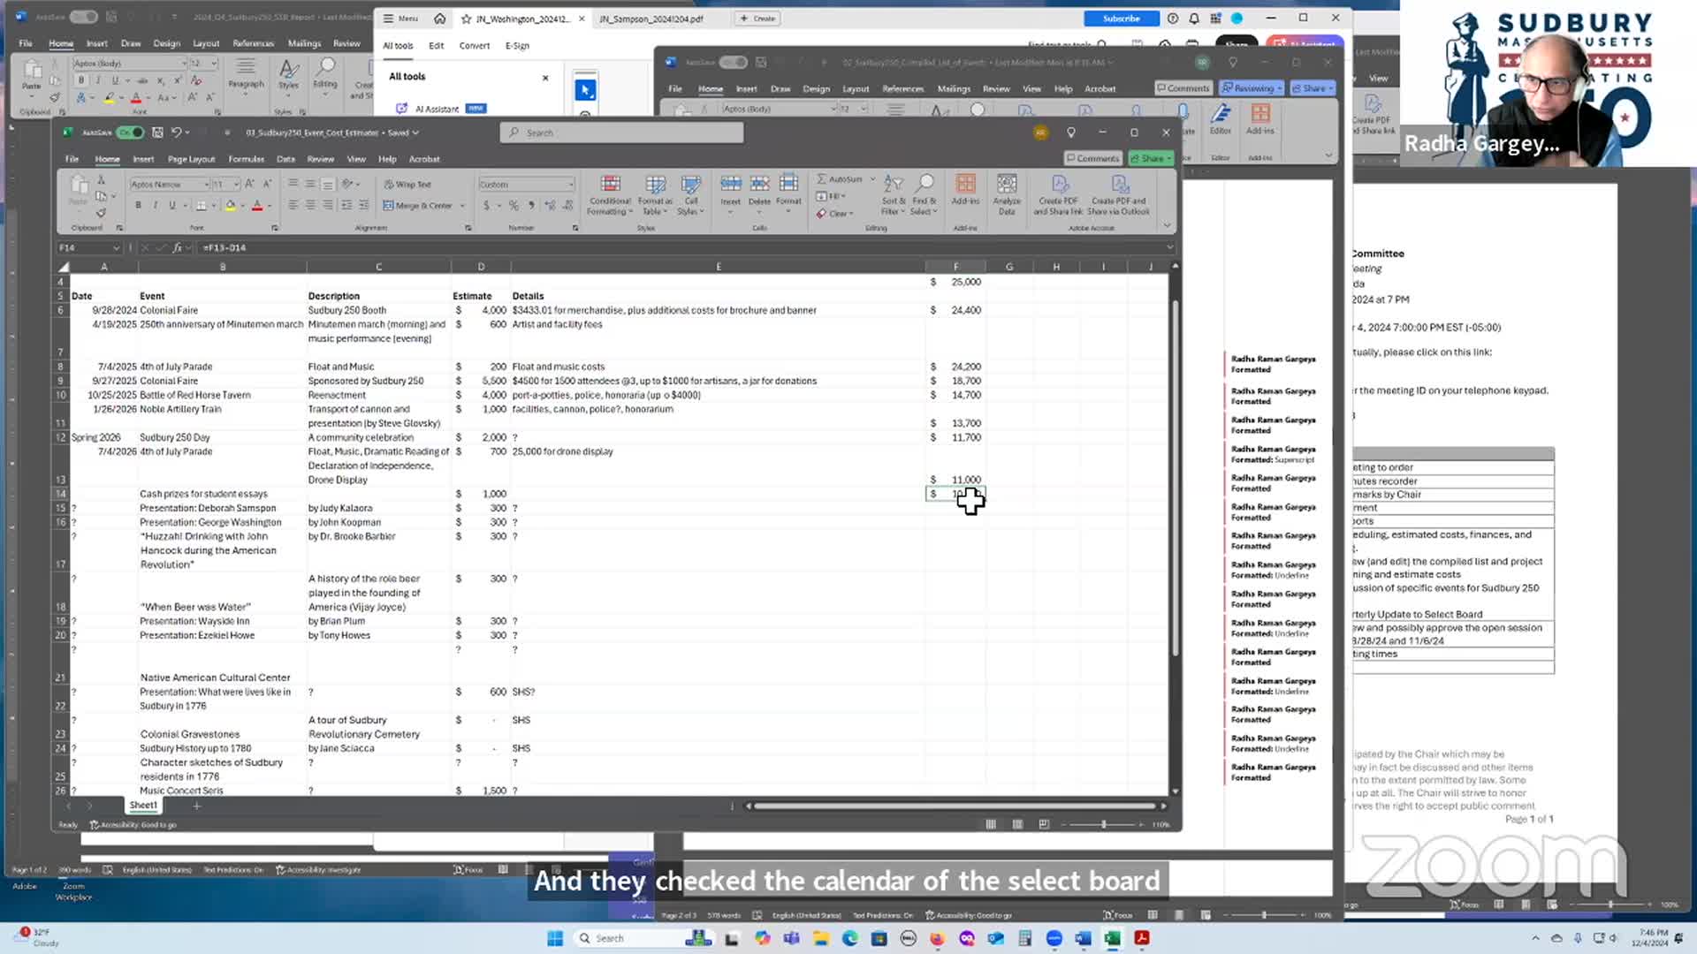Click AI Assistant in Acrobat All tools
Image resolution: width=1697 pixels, height=954 pixels.
pos(437,109)
